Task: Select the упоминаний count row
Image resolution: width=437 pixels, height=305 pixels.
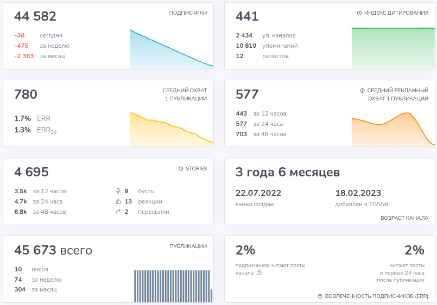Action: coord(266,46)
